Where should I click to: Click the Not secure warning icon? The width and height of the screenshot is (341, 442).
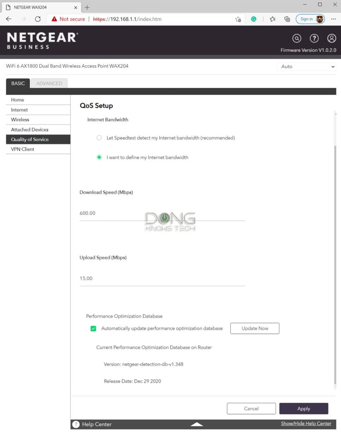[54, 19]
